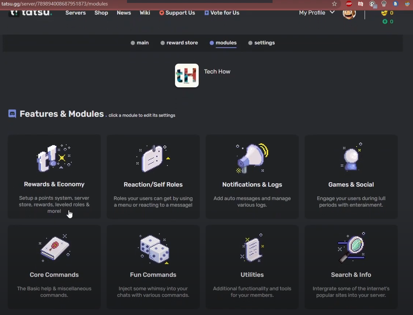Open Games & Social module title
The image size is (413, 315).
click(x=351, y=184)
